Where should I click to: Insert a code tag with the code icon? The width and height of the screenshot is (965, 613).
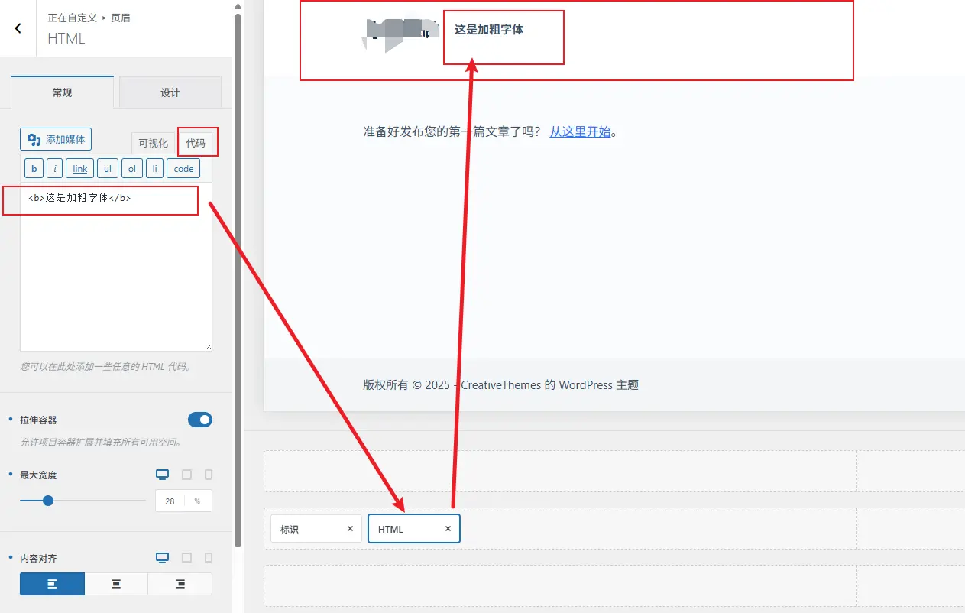pyautogui.click(x=183, y=167)
